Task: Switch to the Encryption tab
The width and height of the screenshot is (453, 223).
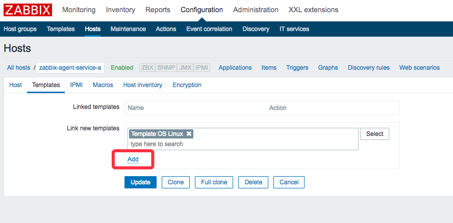Action: [x=187, y=85]
